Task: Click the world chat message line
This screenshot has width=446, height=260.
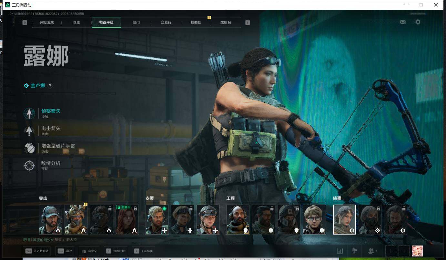Action: pyautogui.click(x=50, y=240)
